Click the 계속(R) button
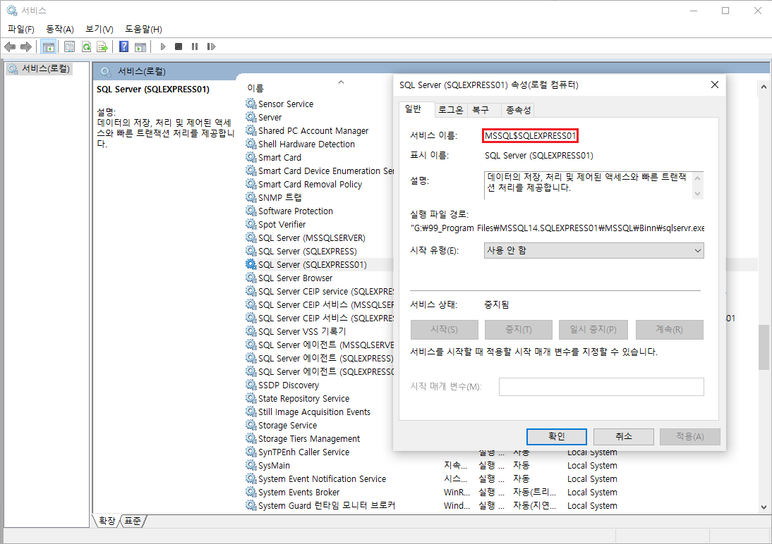Image resolution: width=772 pixels, height=544 pixels. tap(669, 330)
